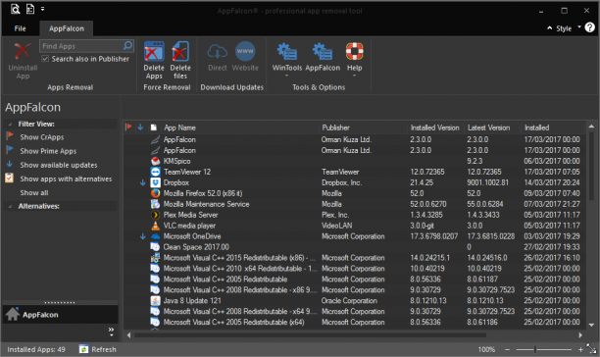Click the zoom slider handle
Viewport: 600px width, 357px height.
point(535,349)
